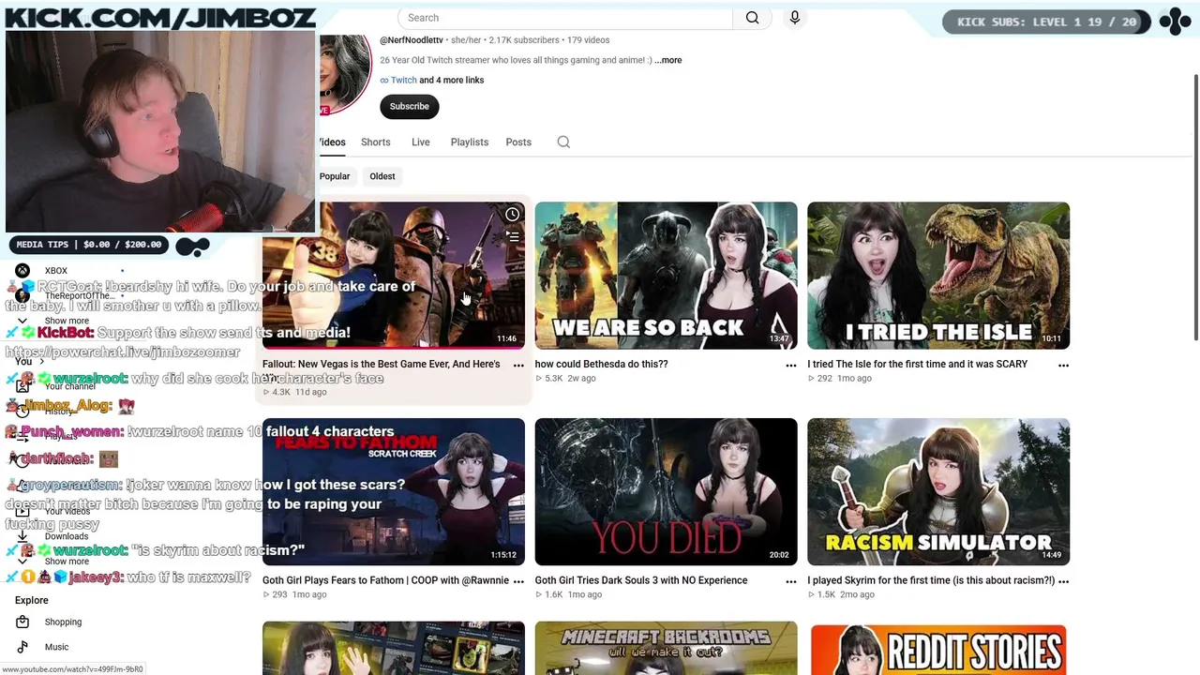Open 'I played Skyrim for the first time' title
Screen dimensions: 1200x675
coord(931,580)
